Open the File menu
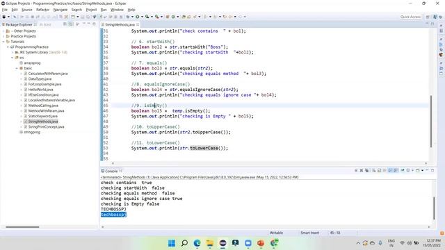The width and height of the screenshot is (445, 250). coord(5,10)
